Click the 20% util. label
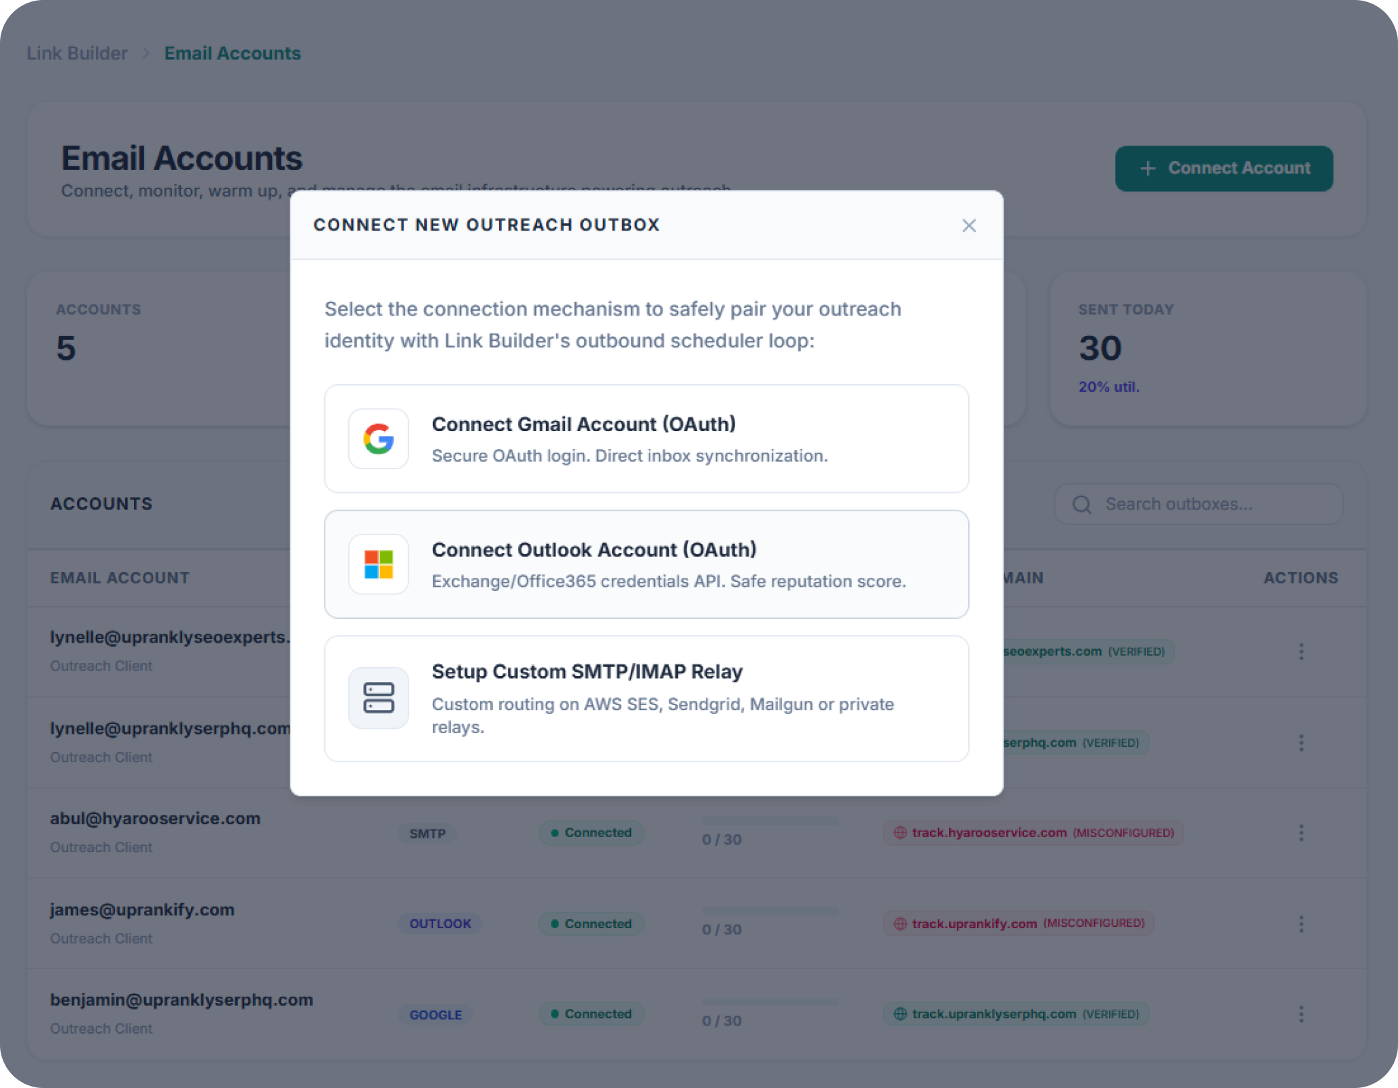Screen dimensions: 1398x1088 click(1109, 387)
